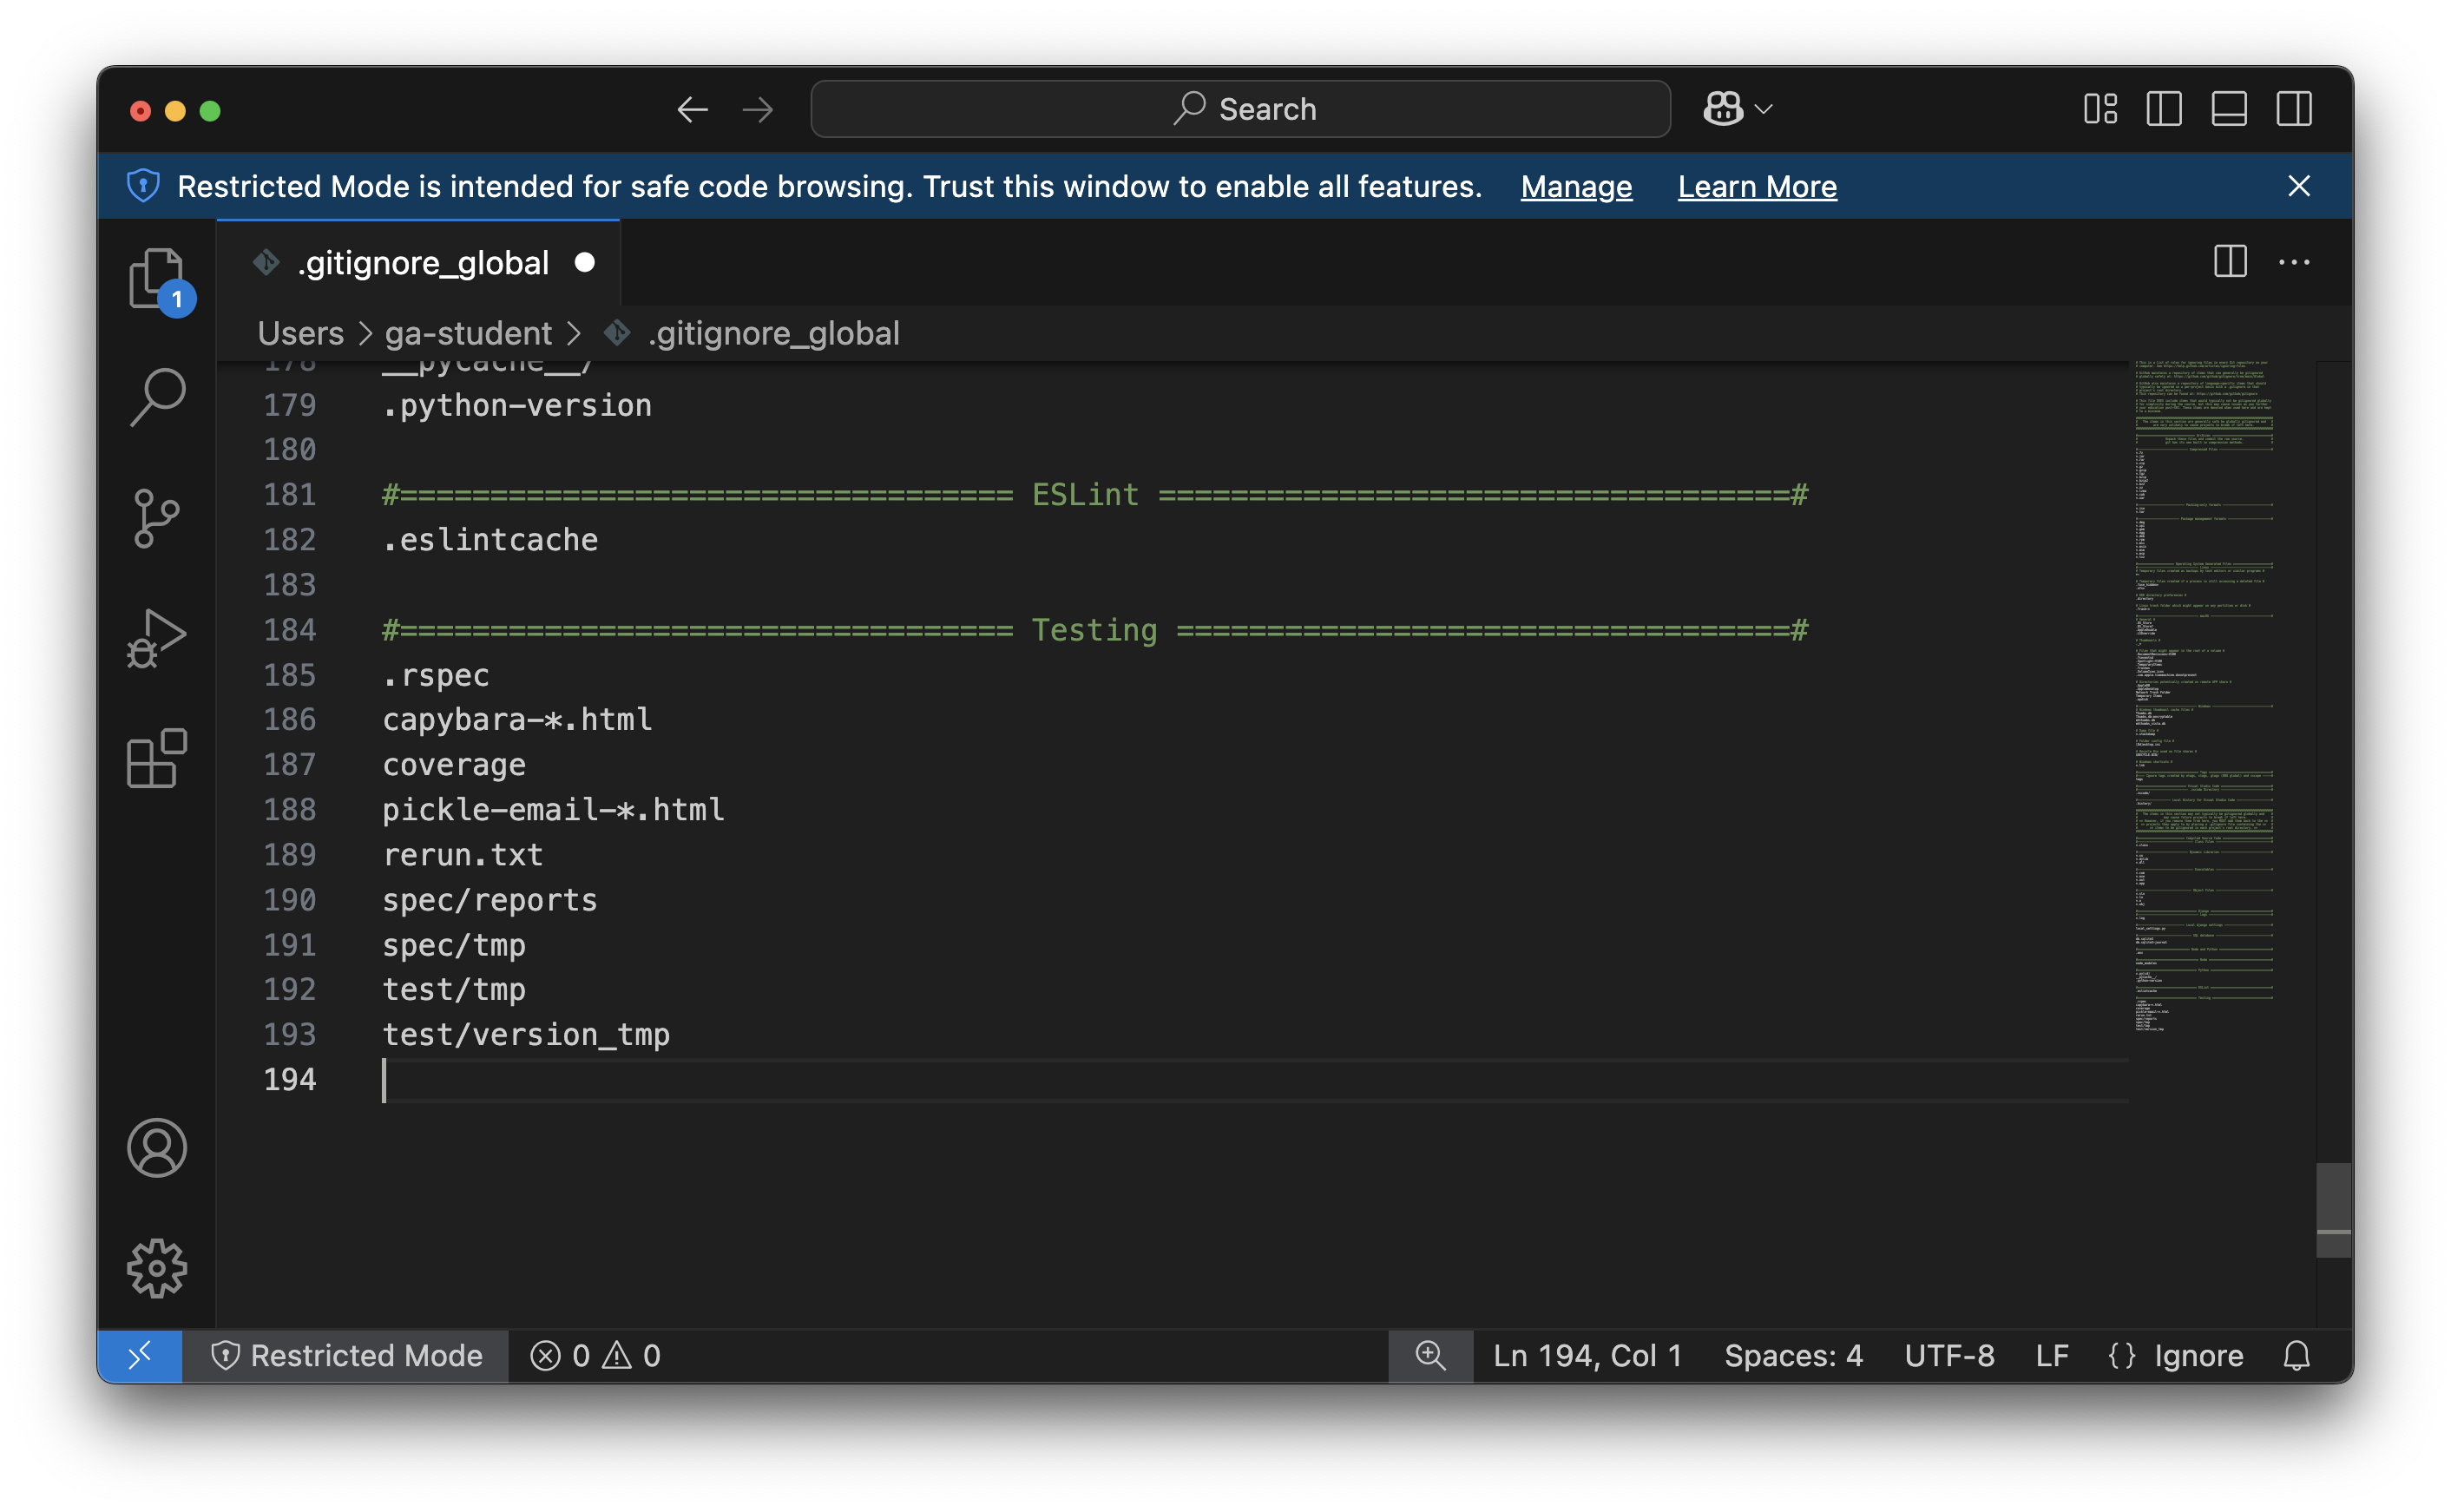The height and width of the screenshot is (1512, 2451).
Task: Open the editor More Actions menu
Action: (2294, 262)
